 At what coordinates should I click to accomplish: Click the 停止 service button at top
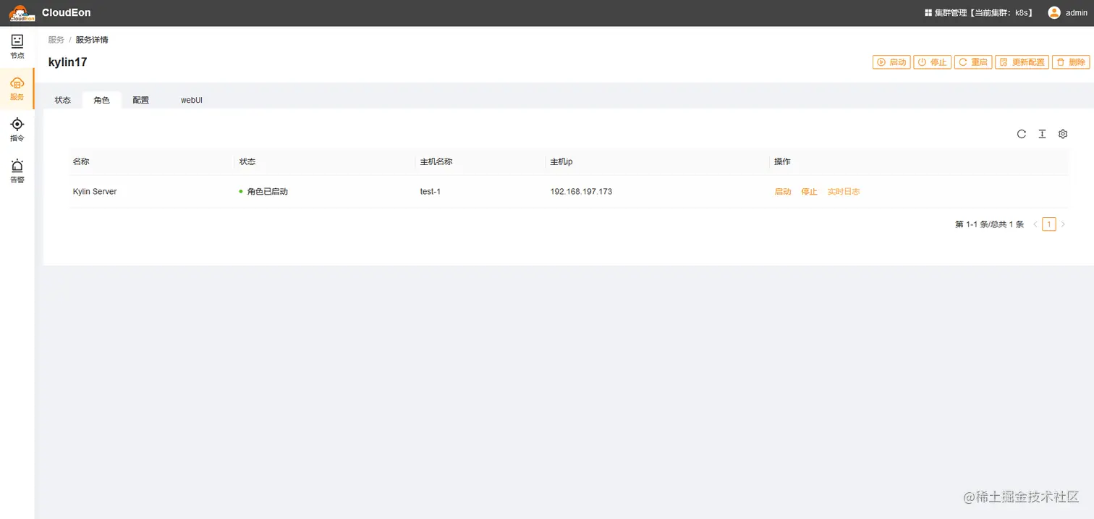(x=933, y=62)
